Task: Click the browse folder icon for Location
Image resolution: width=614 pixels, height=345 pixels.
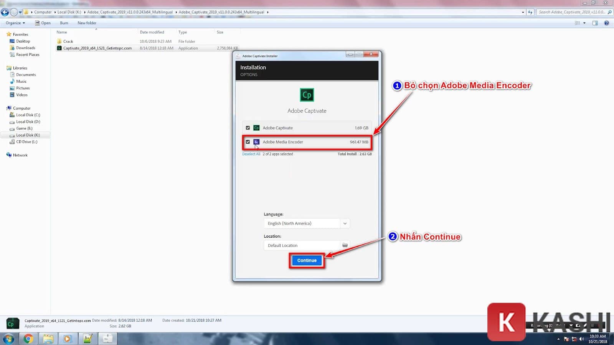Action: point(345,245)
